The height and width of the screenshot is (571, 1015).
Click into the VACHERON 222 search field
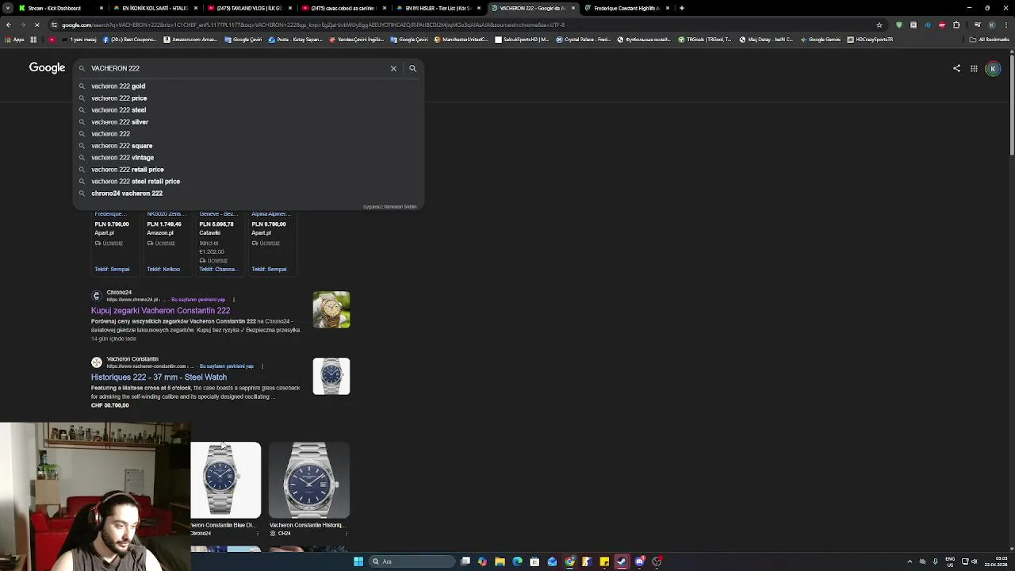(x=238, y=68)
